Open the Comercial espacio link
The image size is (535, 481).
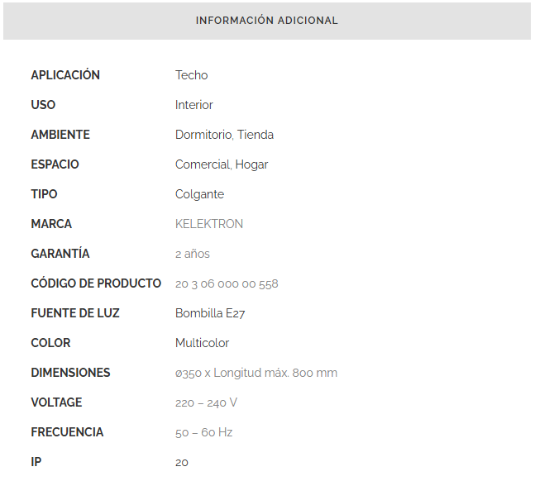(202, 164)
